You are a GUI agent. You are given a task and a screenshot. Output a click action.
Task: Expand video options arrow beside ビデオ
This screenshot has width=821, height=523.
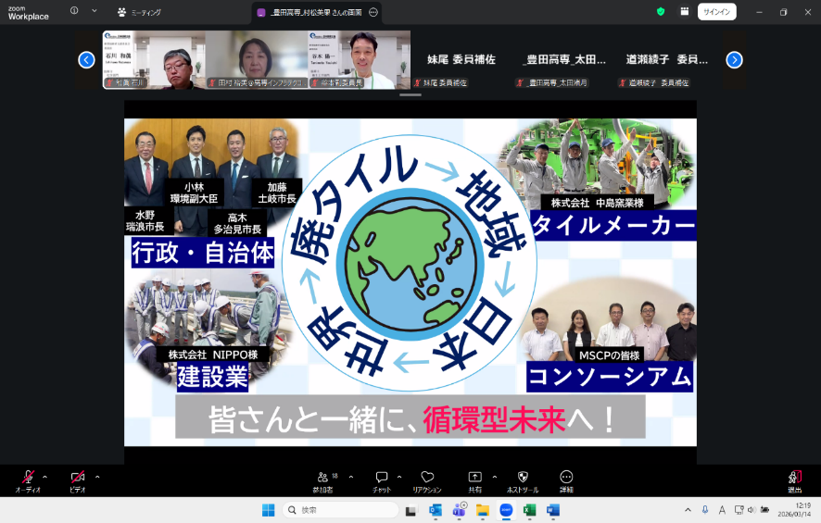click(97, 477)
